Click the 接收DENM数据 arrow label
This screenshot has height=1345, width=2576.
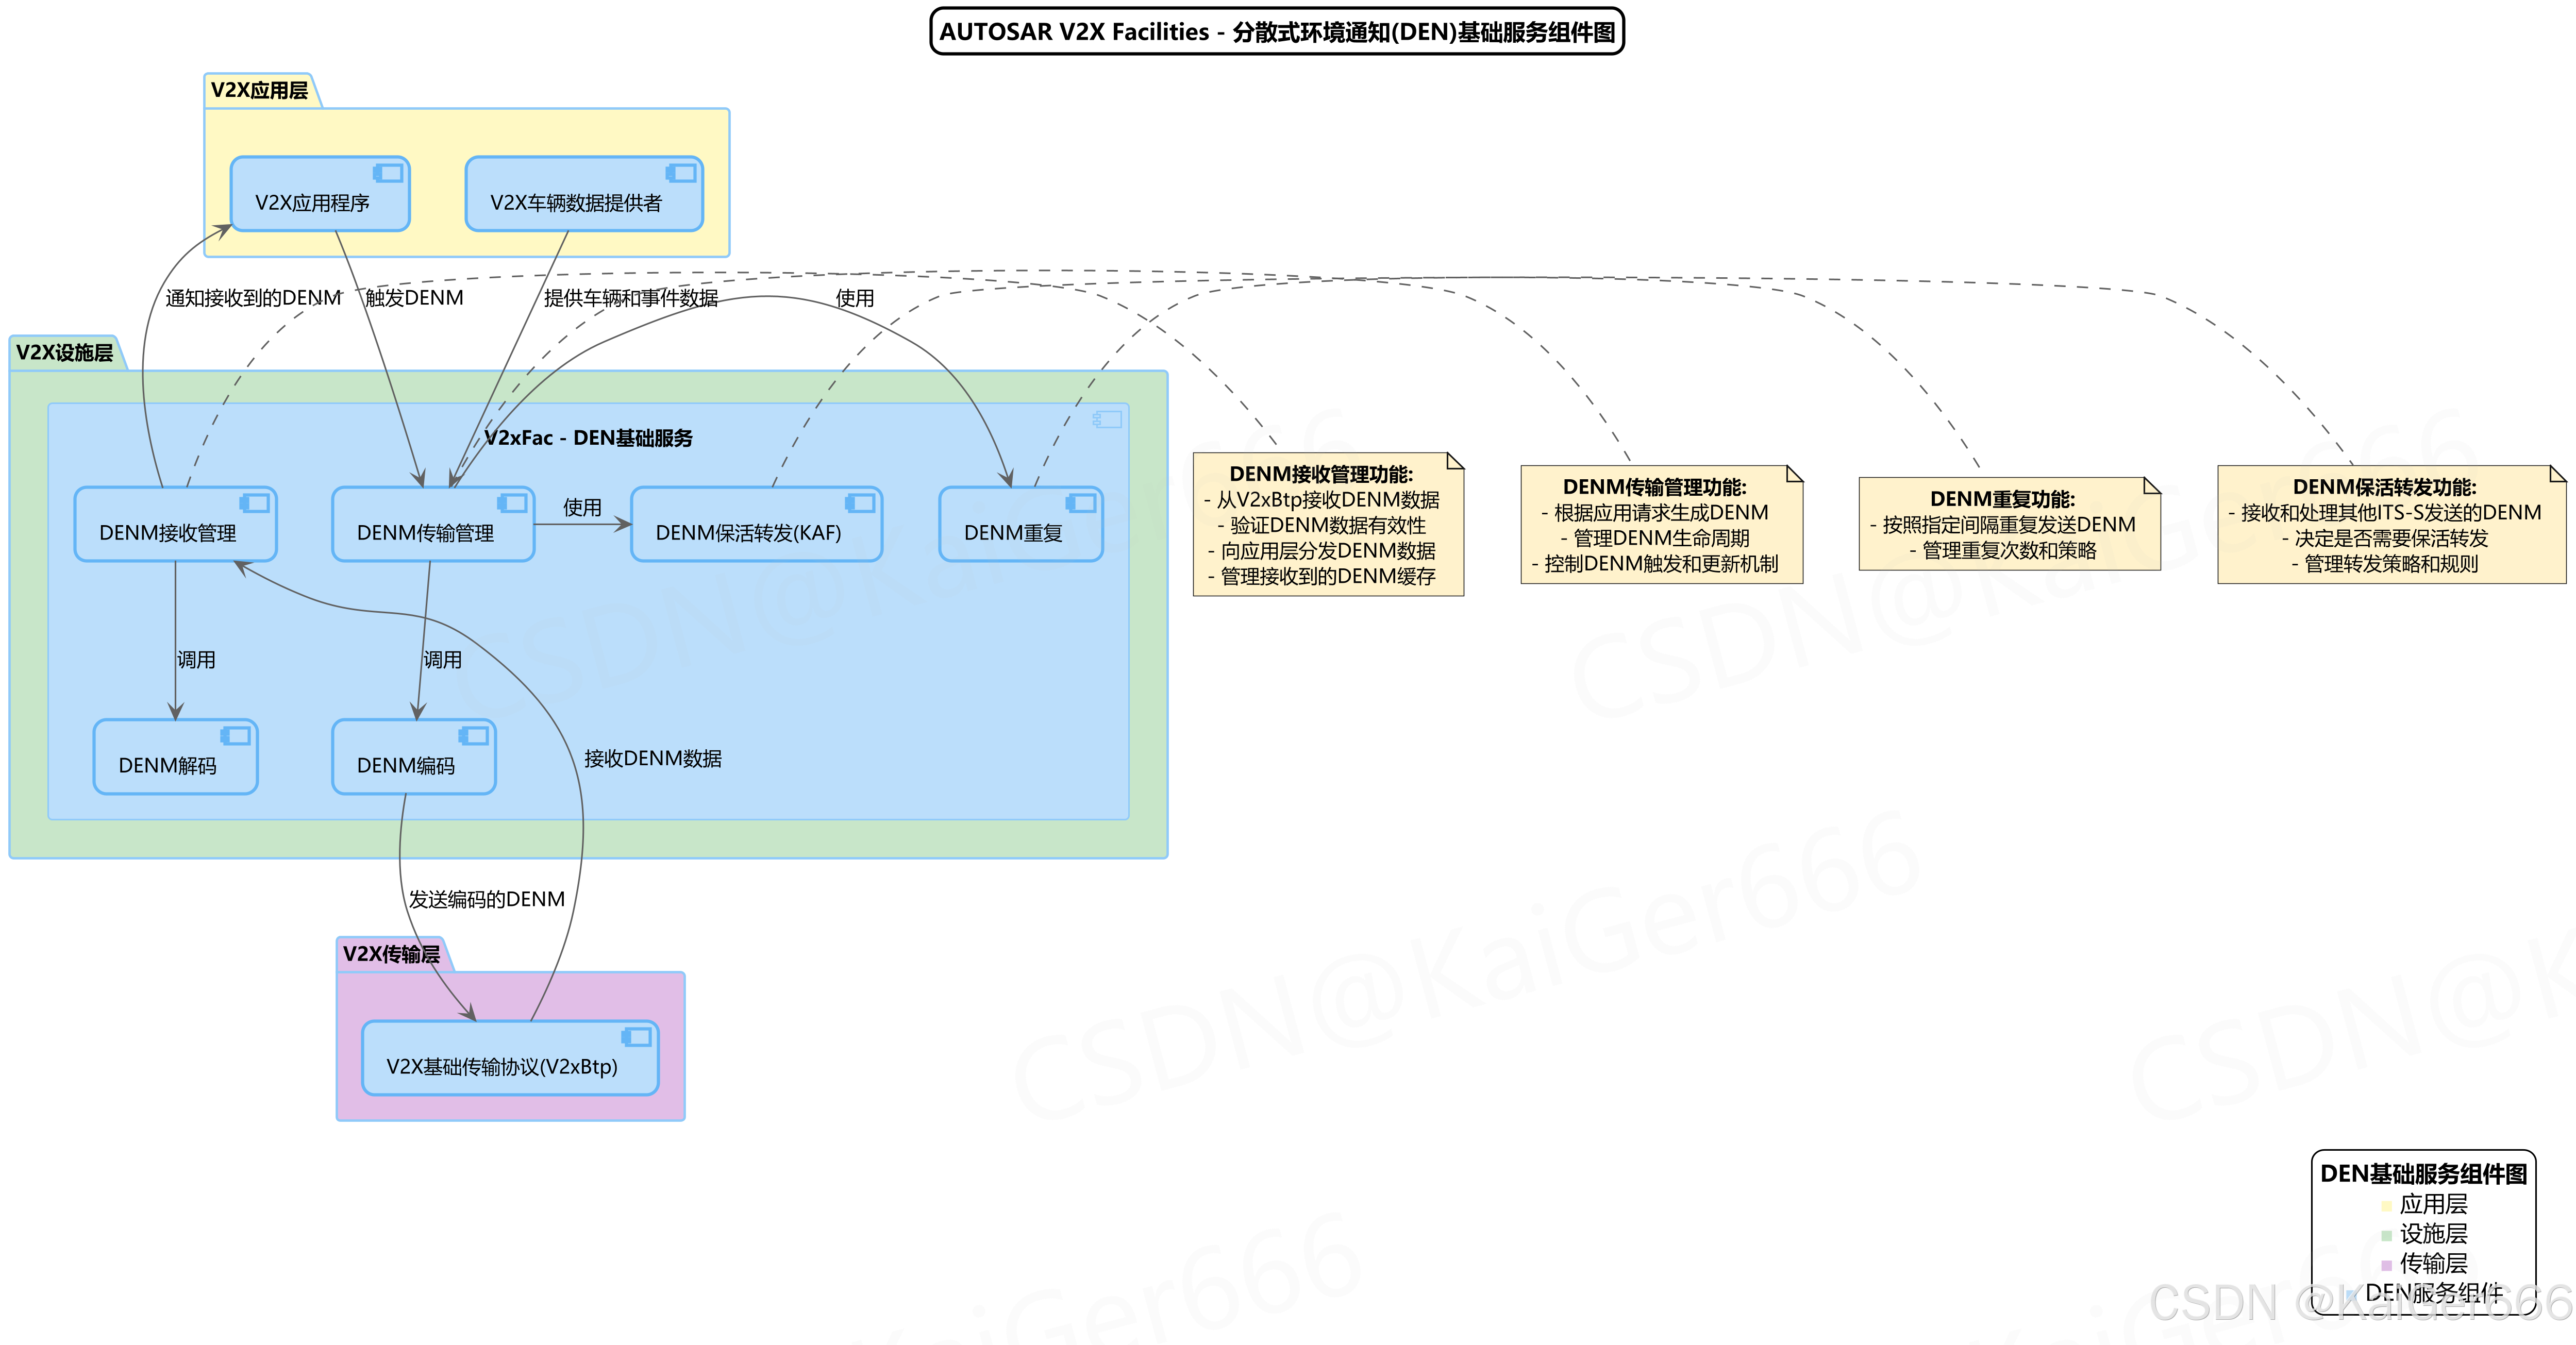[653, 759]
